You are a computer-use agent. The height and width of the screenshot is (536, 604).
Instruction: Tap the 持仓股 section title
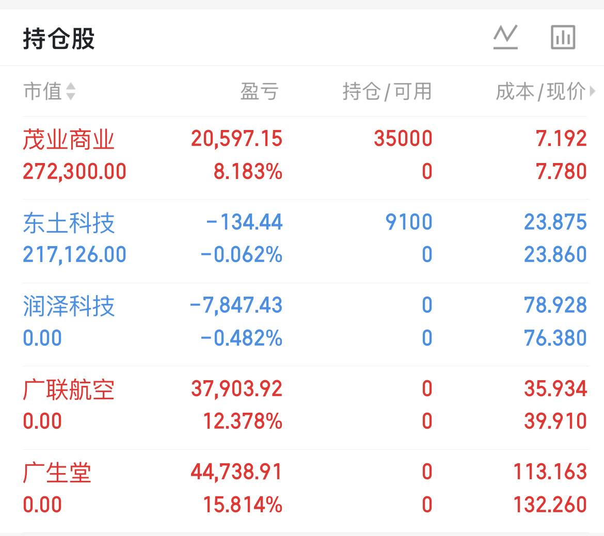(x=58, y=39)
